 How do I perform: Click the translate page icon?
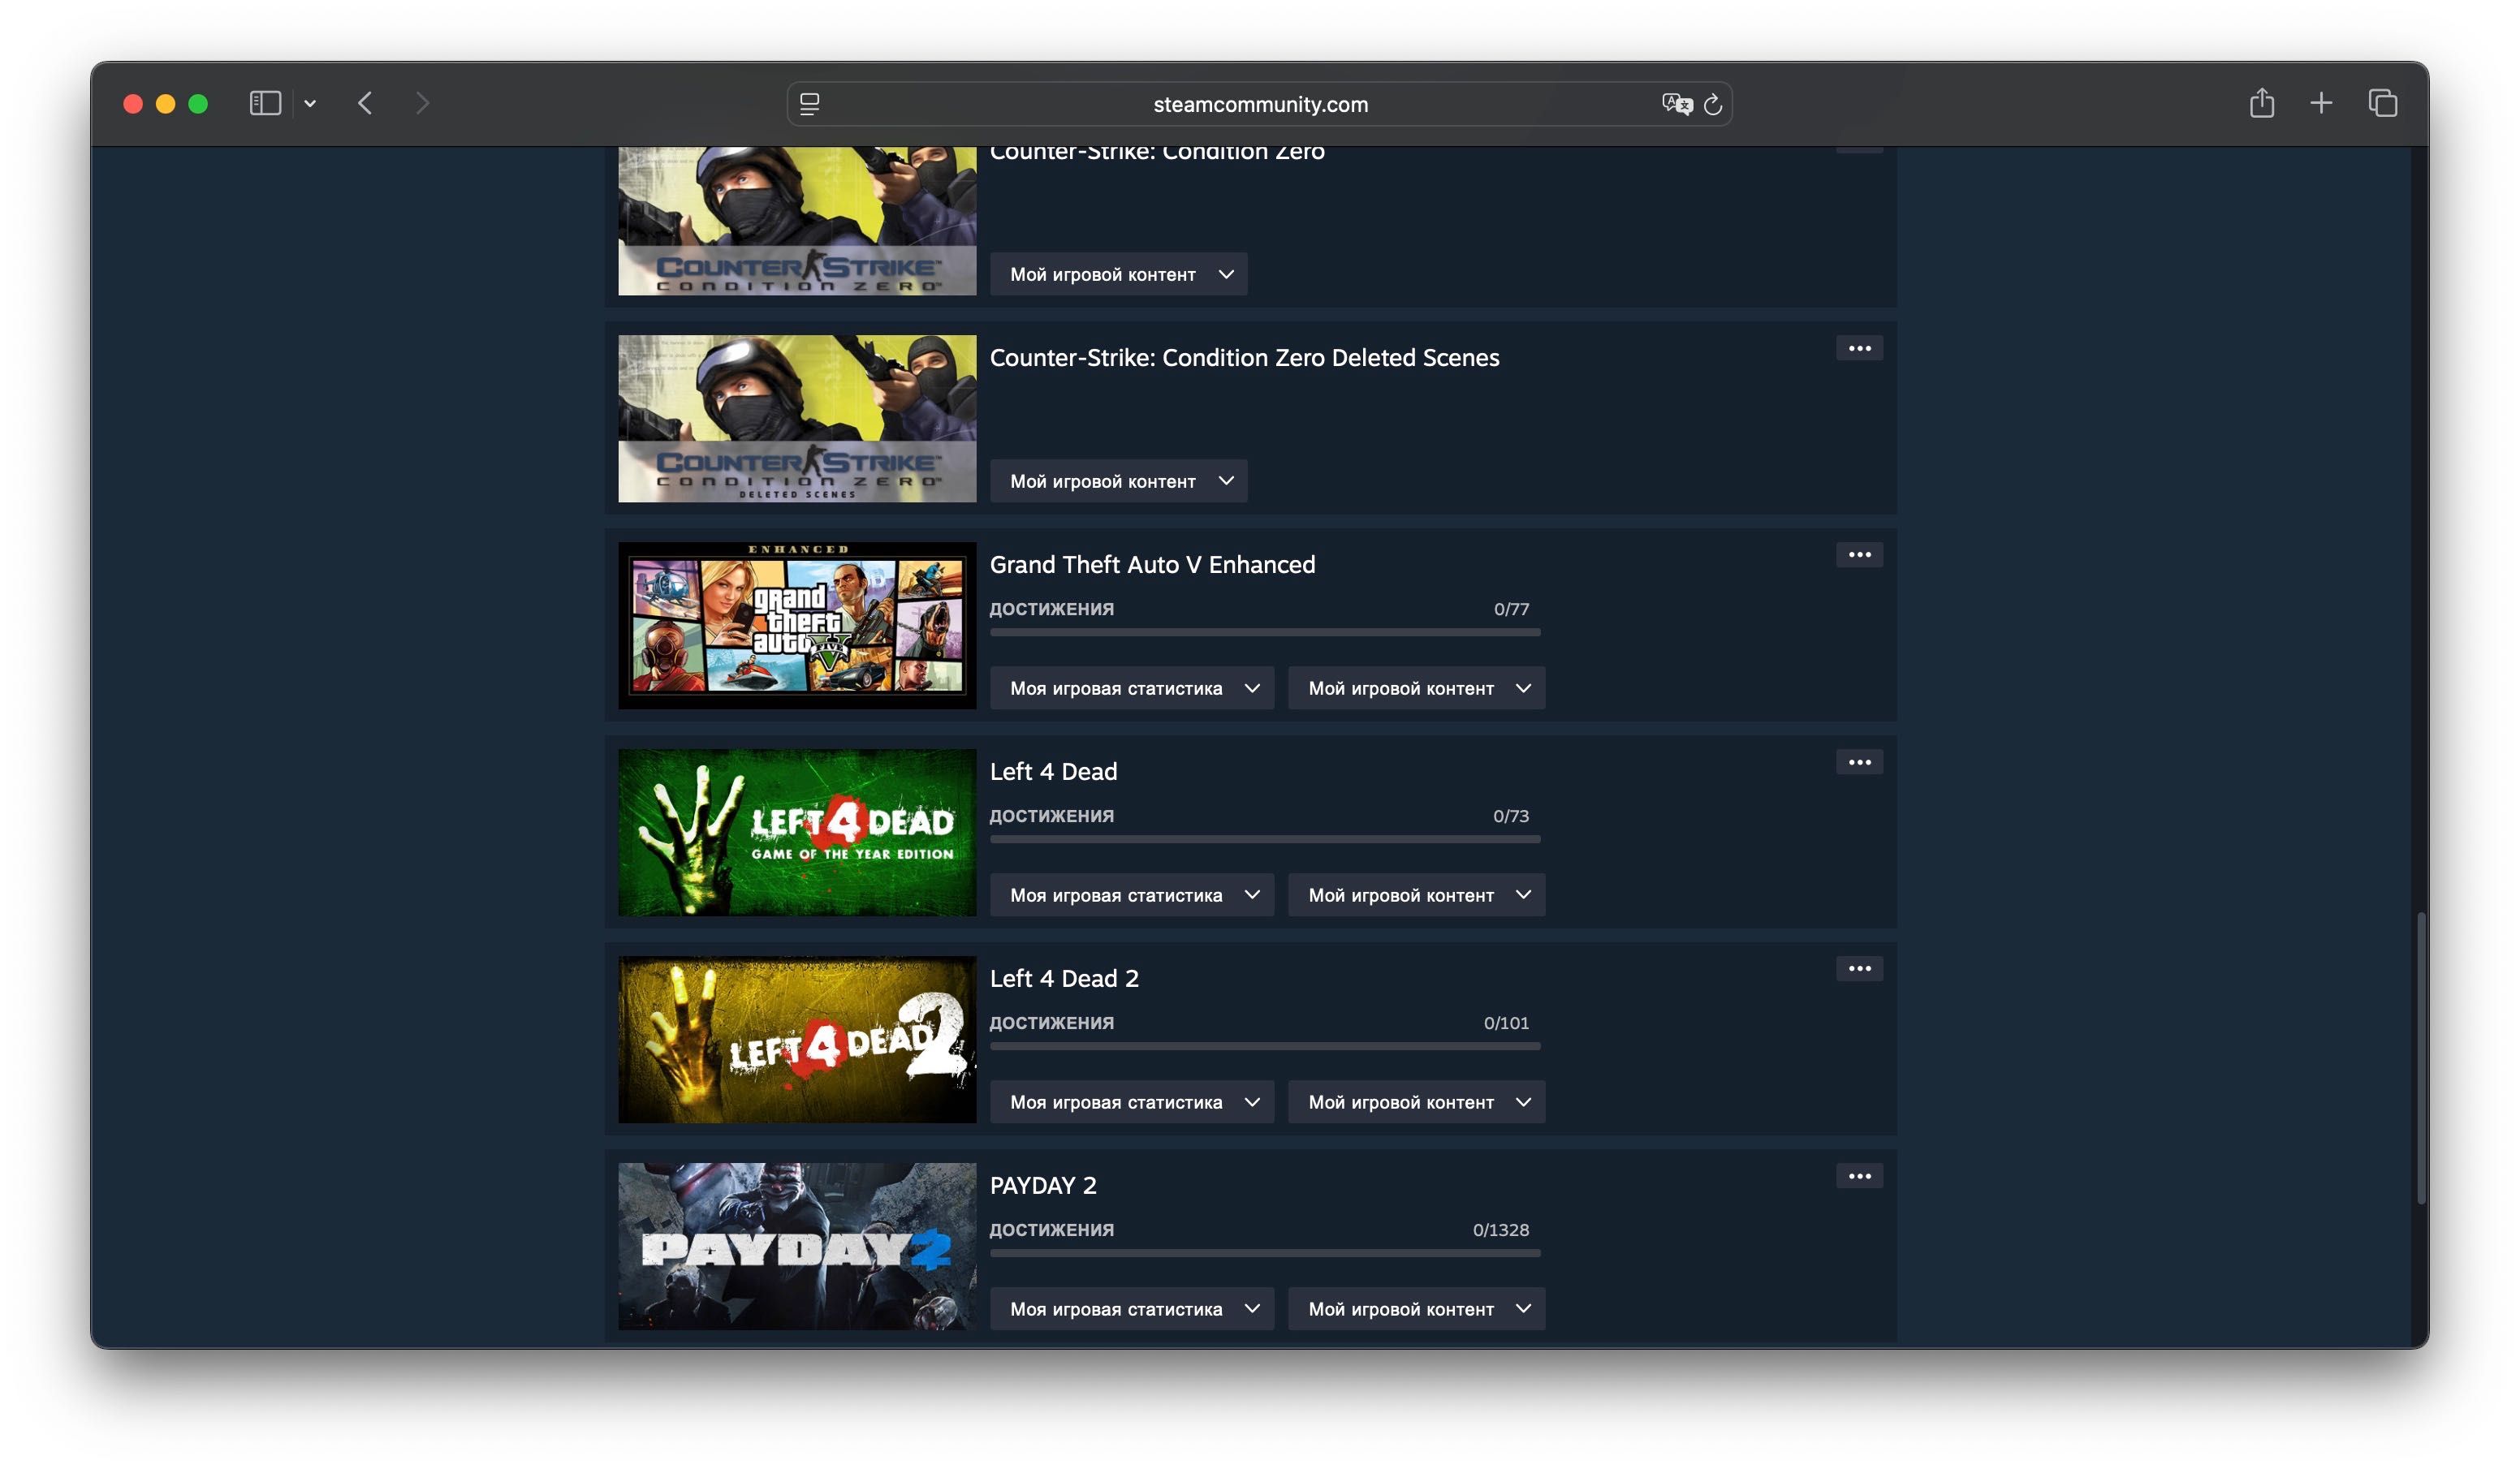click(x=1677, y=104)
